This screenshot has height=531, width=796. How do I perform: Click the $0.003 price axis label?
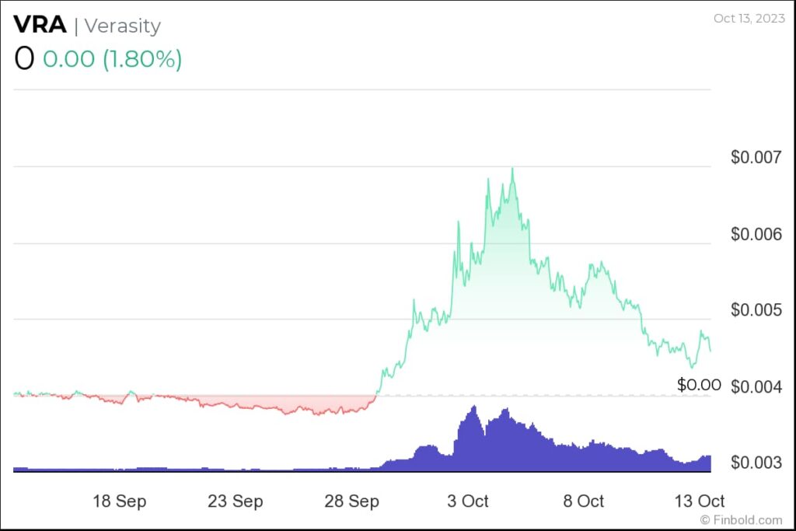point(756,463)
